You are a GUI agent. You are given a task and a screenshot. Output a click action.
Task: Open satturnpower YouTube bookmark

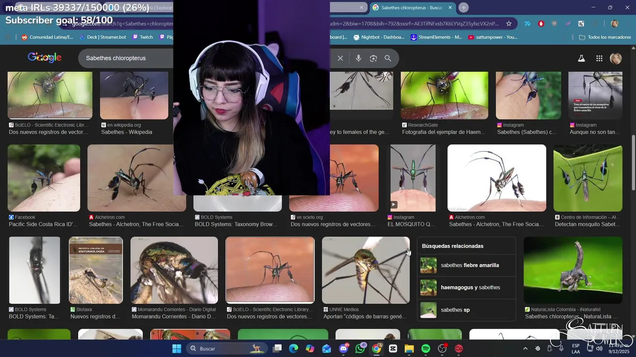(x=493, y=37)
